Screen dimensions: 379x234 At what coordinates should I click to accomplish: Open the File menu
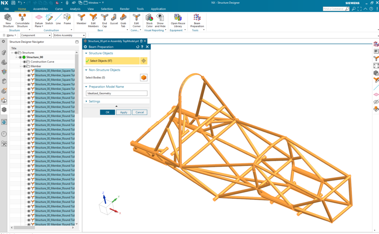click(6, 9)
